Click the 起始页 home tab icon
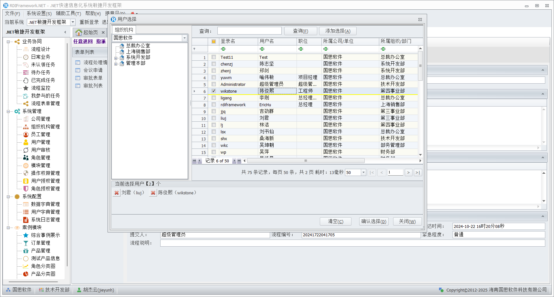The height and width of the screenshot is (297, 554). pos(79,32)
